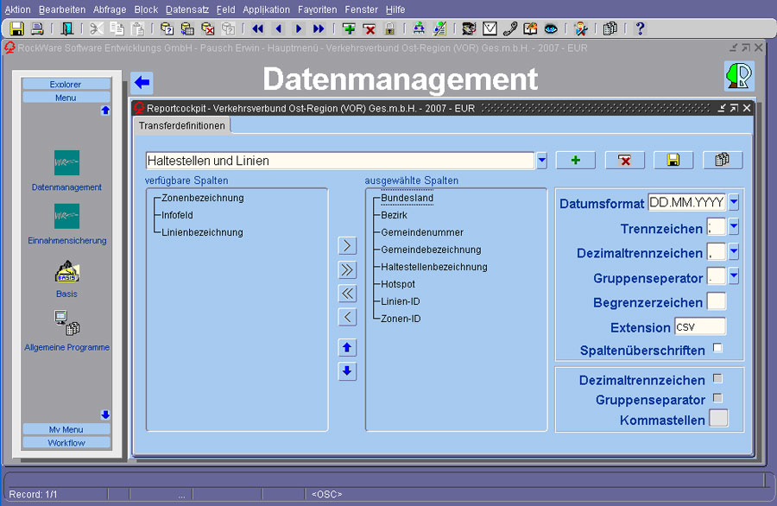Viewport: 777px width, 506px height.
Task: Click red X Delete Record in main toolbar
Action: (x=370, y=29)
